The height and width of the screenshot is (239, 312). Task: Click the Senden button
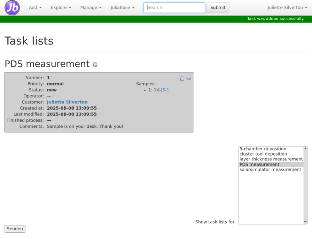15,229
